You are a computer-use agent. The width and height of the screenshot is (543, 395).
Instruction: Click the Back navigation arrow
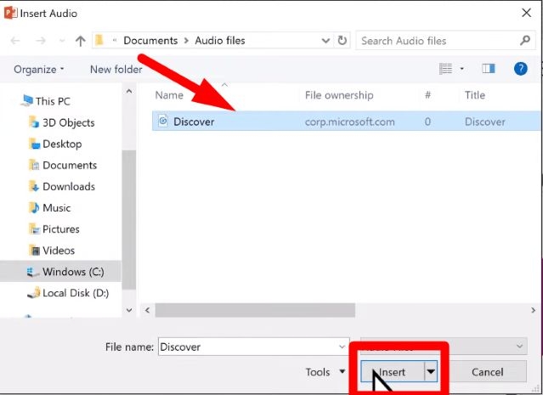pyautogui.click(x=15, y=41)
